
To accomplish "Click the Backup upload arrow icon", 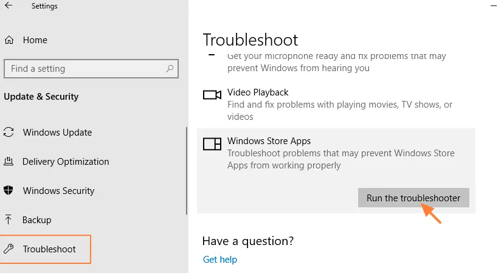I will coord(9,219).
